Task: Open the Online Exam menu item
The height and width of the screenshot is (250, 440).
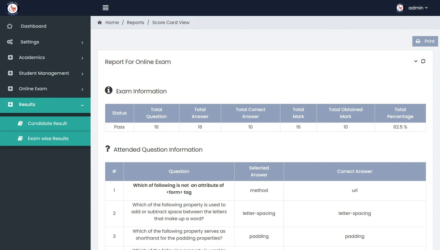Action: click(x=33, y=89)
